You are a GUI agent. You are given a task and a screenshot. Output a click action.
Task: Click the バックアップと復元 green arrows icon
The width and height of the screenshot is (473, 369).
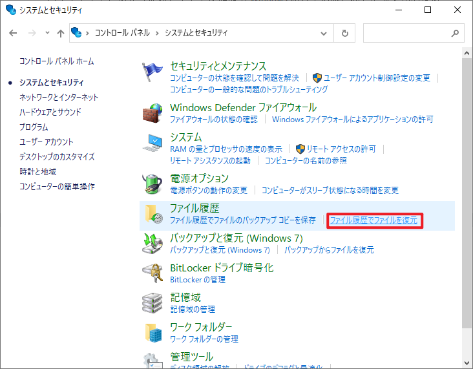[152, 244]
